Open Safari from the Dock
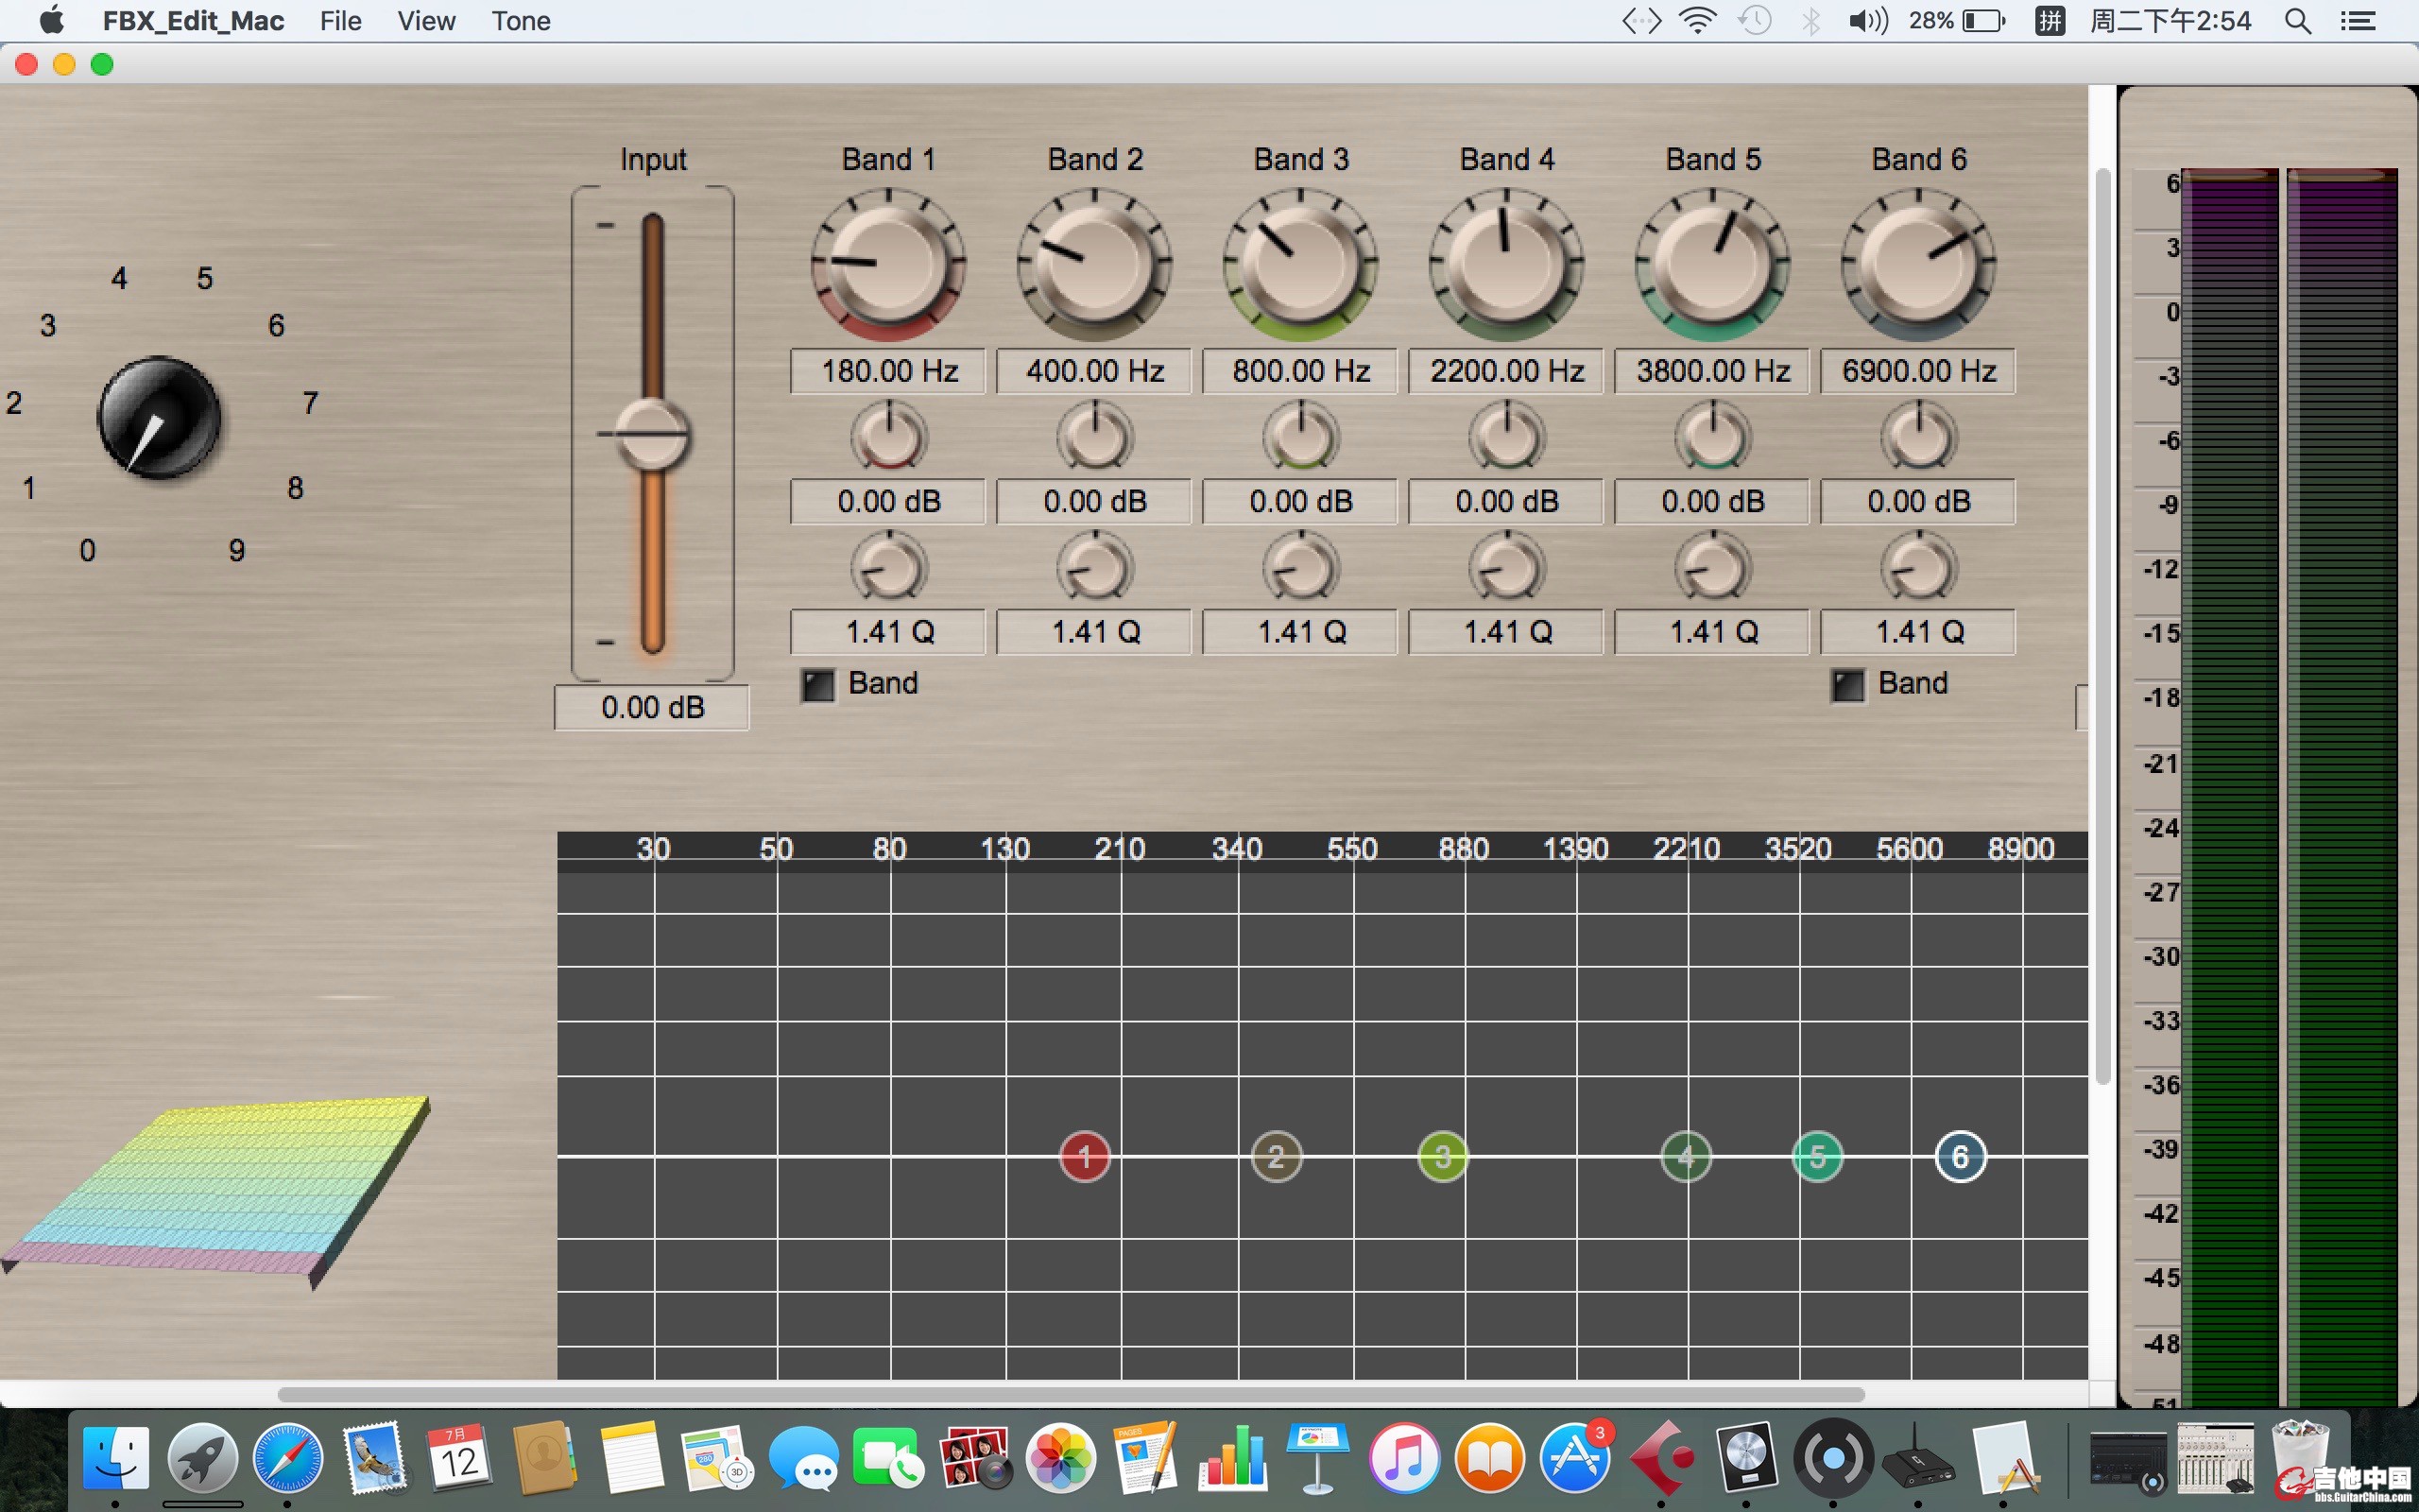The image size is (2419, 1512). coord(288,1459)
